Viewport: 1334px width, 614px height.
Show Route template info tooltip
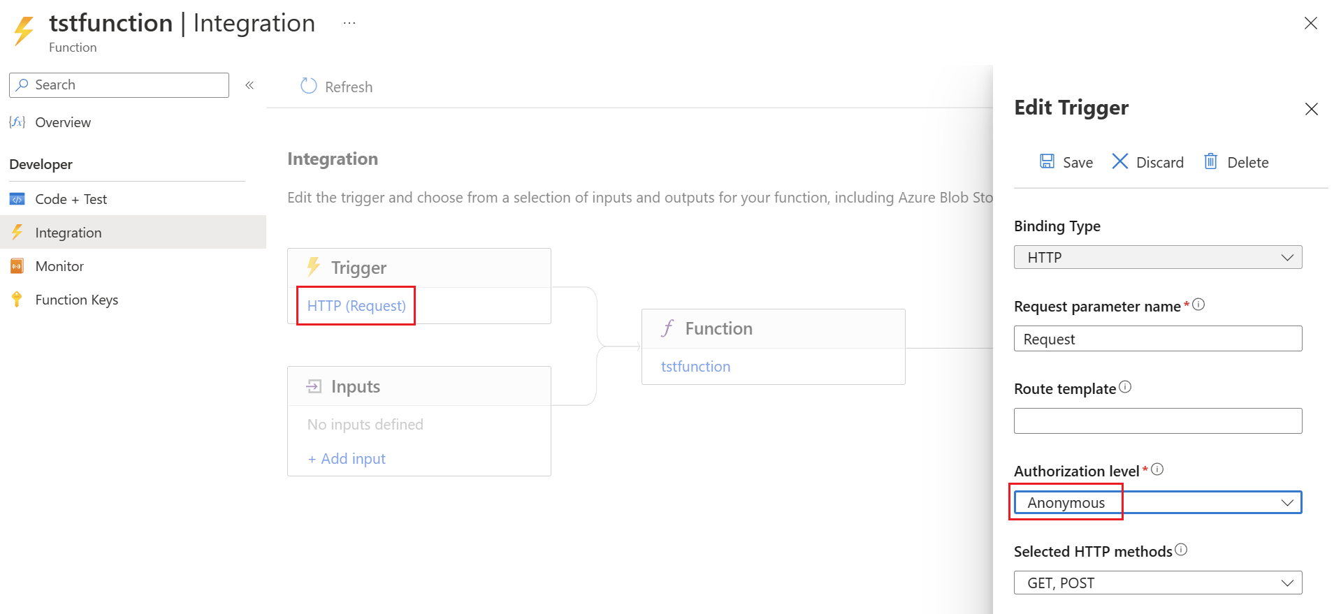(x=1125, y=387)
